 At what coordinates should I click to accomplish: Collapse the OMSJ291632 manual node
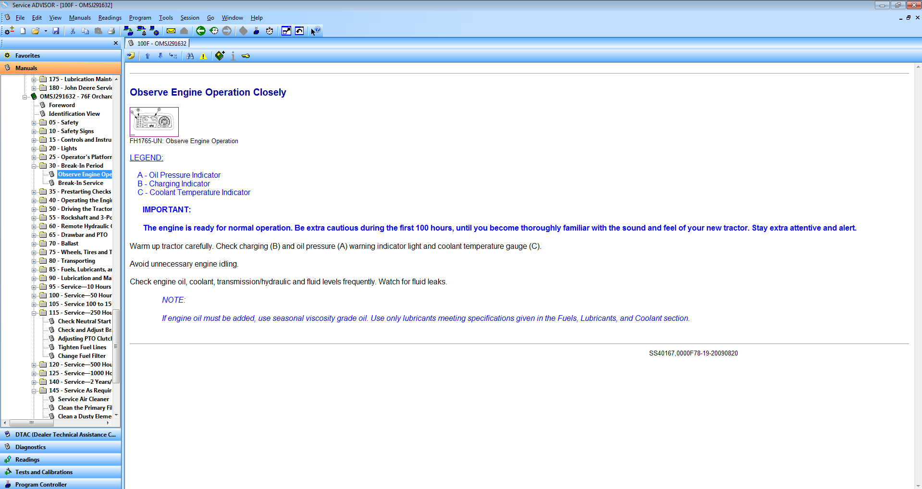(25, 97)
